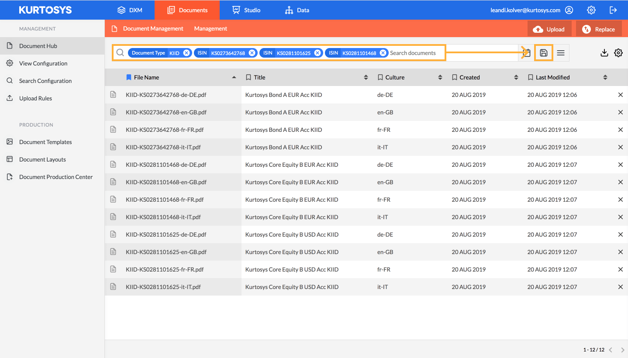Click file icon of KIID-KS0273642768-en-GB.pdf

(113, 112)
